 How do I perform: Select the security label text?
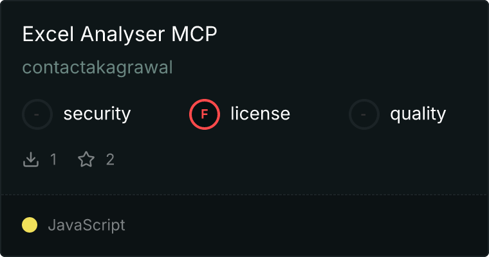tap(97, 114)
